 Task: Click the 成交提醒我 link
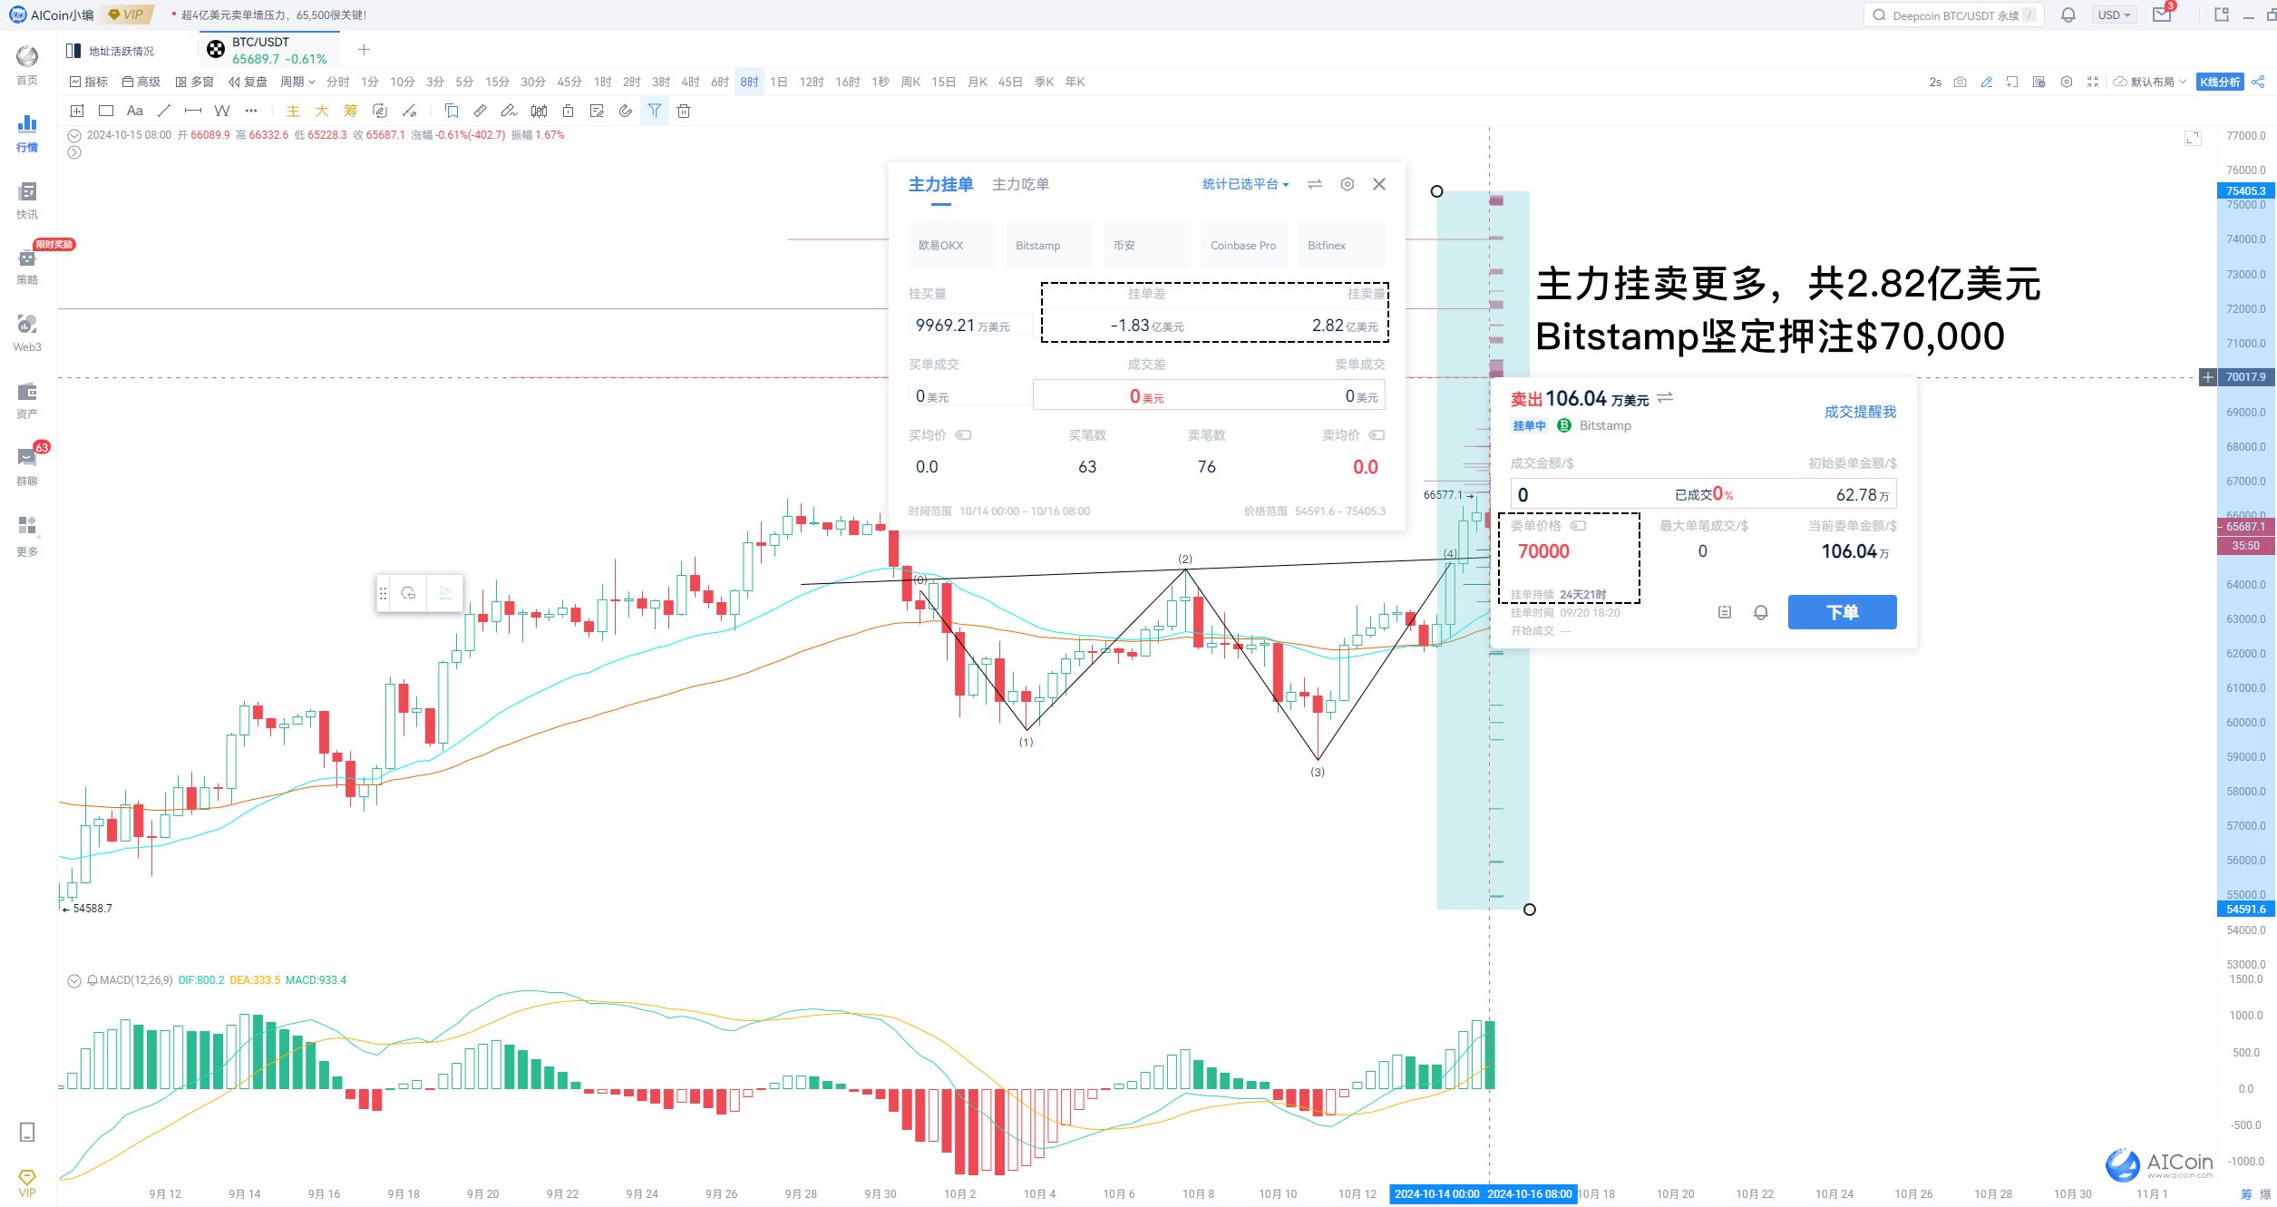[1860, 412]
